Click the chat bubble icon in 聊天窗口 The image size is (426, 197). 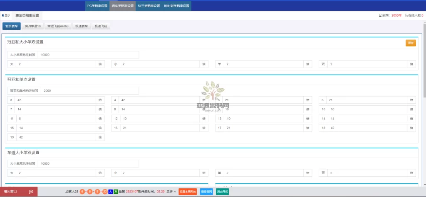pos(31,192)
